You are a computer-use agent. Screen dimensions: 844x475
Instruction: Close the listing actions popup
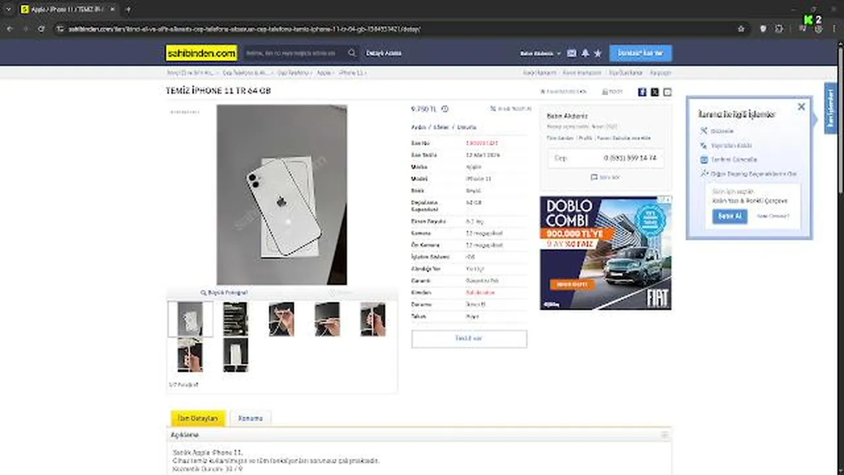click(801, 106)
